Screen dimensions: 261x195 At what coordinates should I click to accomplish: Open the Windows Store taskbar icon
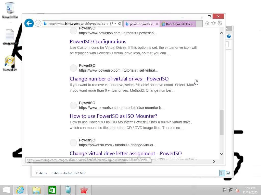[x=52, y=190]
